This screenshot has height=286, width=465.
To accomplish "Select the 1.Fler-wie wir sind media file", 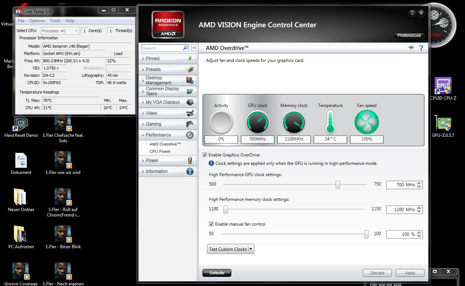I will click(63, 163).
